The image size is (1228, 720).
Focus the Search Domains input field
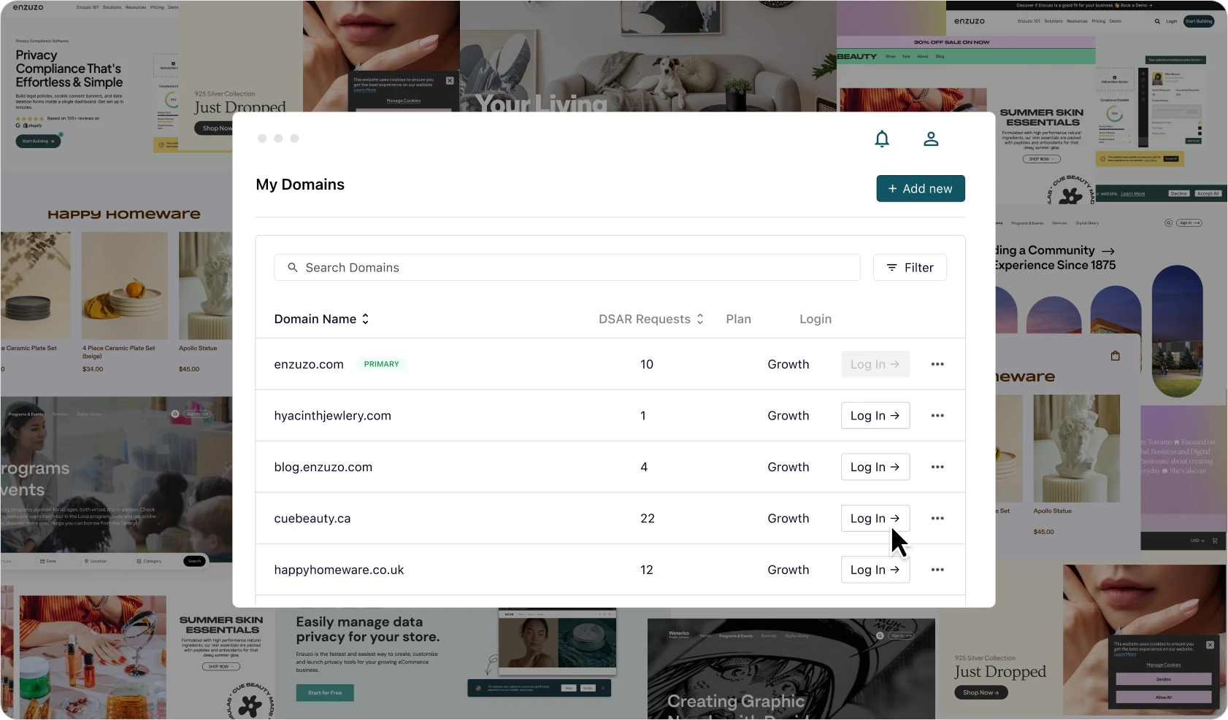click(x=567, y=268)
